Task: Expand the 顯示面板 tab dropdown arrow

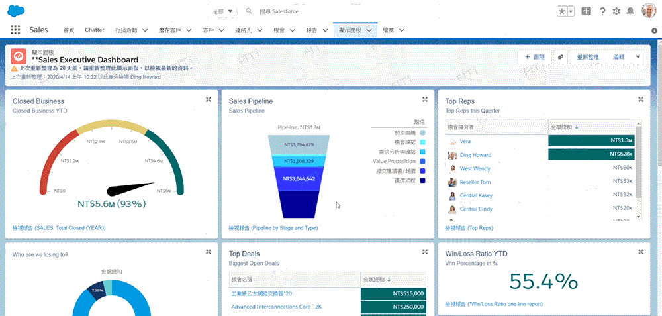Action: (x=369, y=30)
